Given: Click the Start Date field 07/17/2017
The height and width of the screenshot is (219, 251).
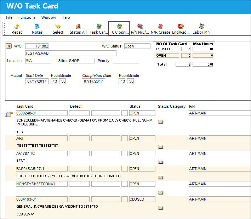Looking at the screenshot, I should (37, 81).
